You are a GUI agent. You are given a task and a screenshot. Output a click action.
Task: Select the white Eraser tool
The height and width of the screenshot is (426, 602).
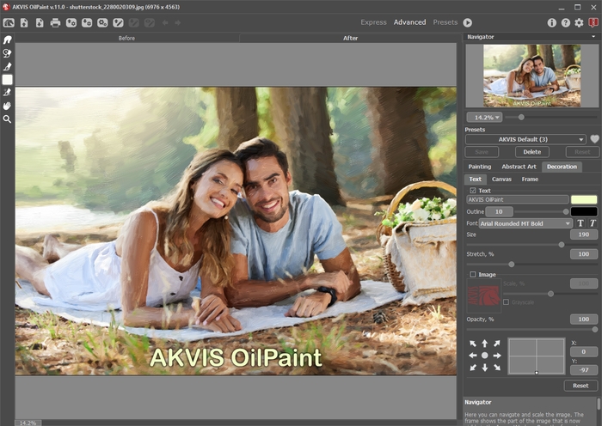coord(7,79)
